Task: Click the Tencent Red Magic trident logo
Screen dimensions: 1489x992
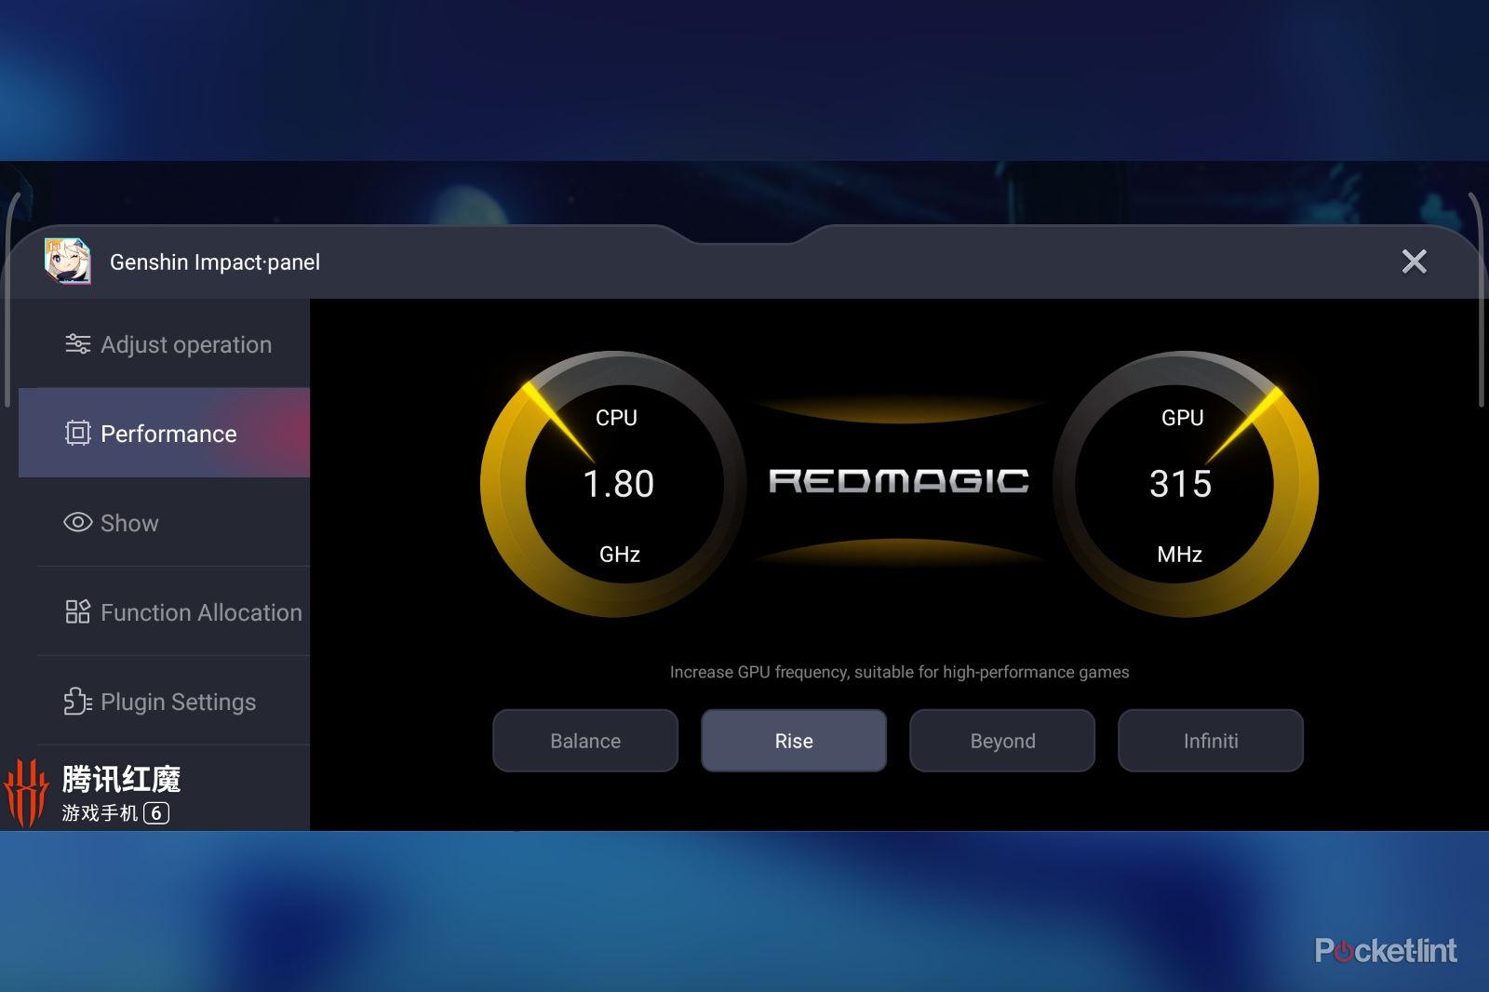Action: (25, 792)
